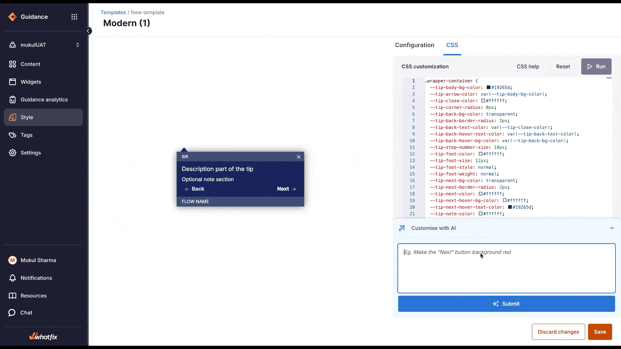Collapse the Customise with AI panel
This screenshot has width=621, height=349.
click(612, 228)
